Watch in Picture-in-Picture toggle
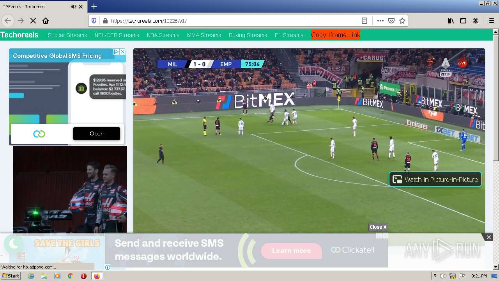This screenshot has width=499, height=281. (435, 180)
